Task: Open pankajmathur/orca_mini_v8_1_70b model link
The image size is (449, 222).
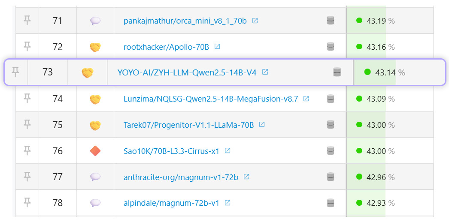Action: tap(185, 21)
